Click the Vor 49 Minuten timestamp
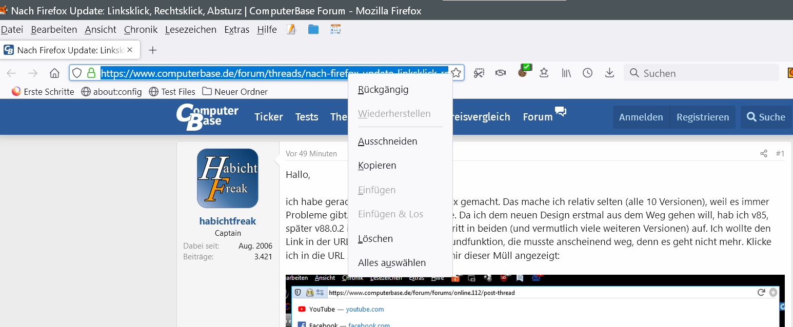The image size is (793, 327). pyautogui.click(x=311, y=153)
